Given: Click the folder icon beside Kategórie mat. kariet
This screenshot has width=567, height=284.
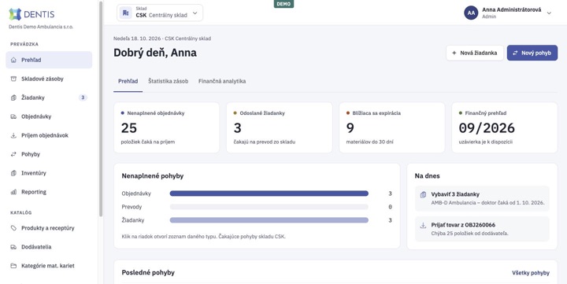Looking at the screenshot, I should (13, 266).
